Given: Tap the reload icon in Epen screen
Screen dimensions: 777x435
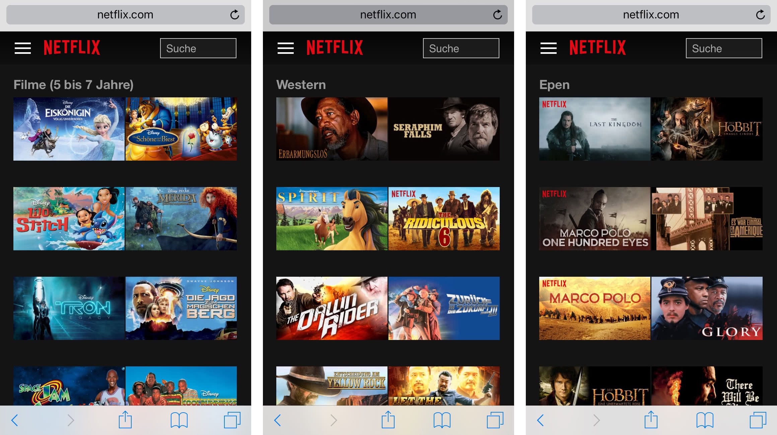Looking at the screenshot, I should (x=760, y=15).
